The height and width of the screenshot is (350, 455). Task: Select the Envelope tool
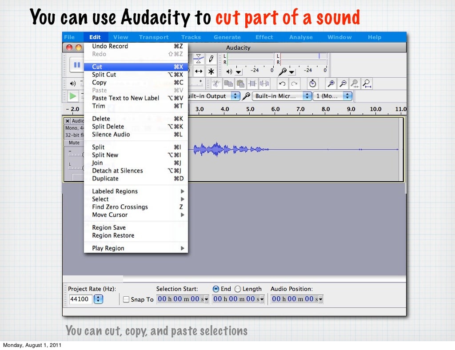[x=199, y=59]
